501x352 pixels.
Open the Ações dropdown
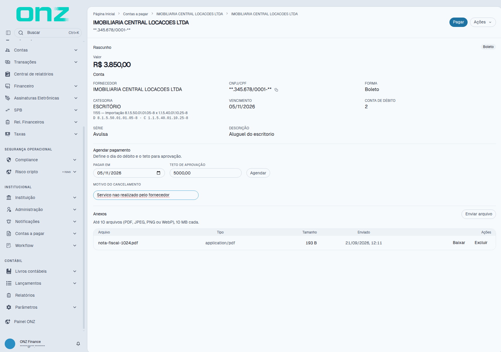483,22
